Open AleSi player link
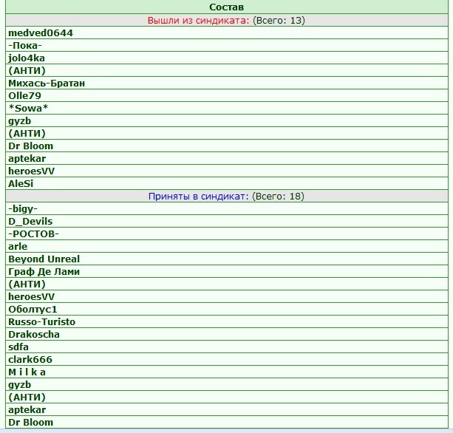The height and width of the screenshot is (433, 453). tap(21, 183)
